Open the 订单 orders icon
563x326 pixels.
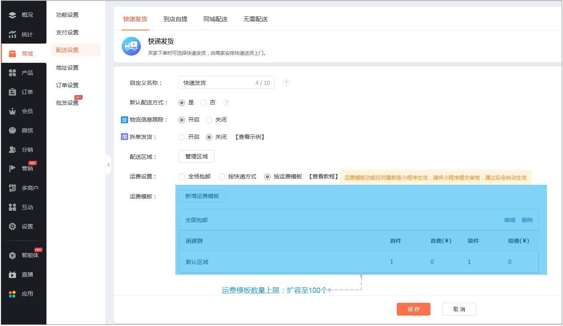click(x=12, y=92)
